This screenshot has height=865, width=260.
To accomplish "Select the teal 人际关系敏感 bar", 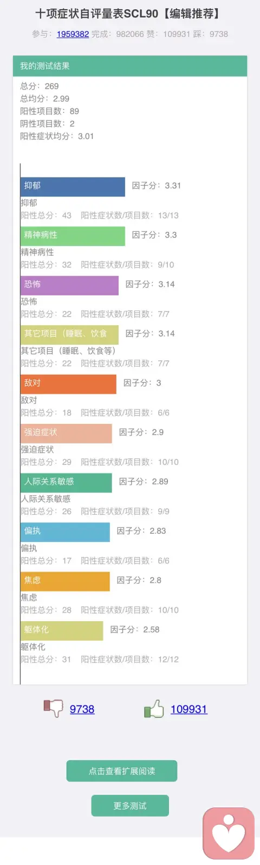I will click(66, 483).
